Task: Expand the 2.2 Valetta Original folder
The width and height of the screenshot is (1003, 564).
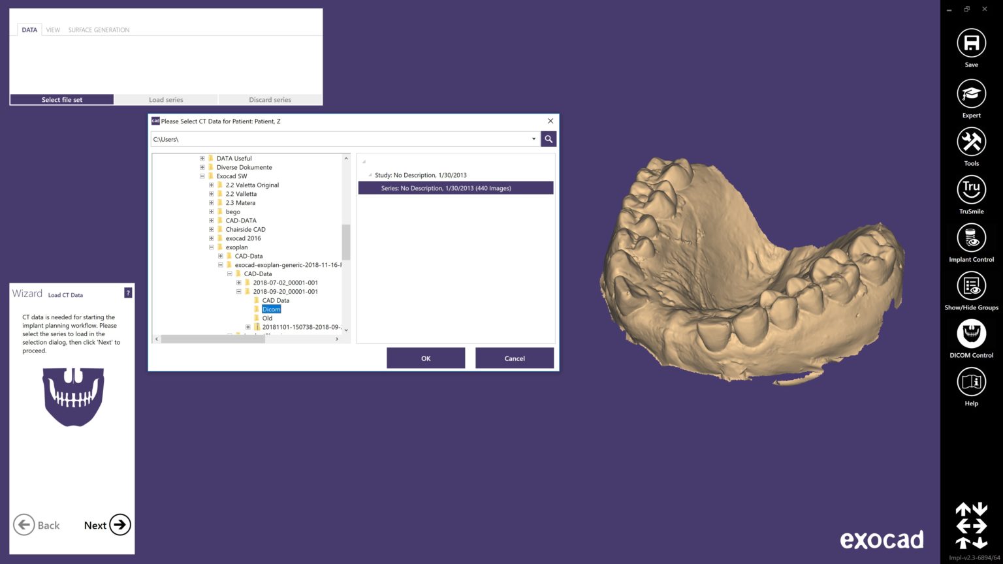Action: pos(210,185)
